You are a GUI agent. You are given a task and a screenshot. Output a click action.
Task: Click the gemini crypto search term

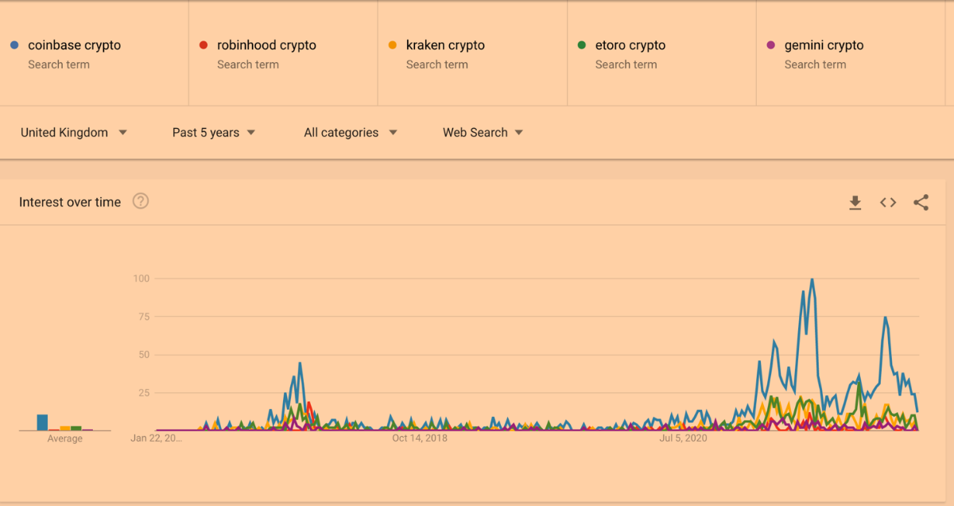[824, 45]
